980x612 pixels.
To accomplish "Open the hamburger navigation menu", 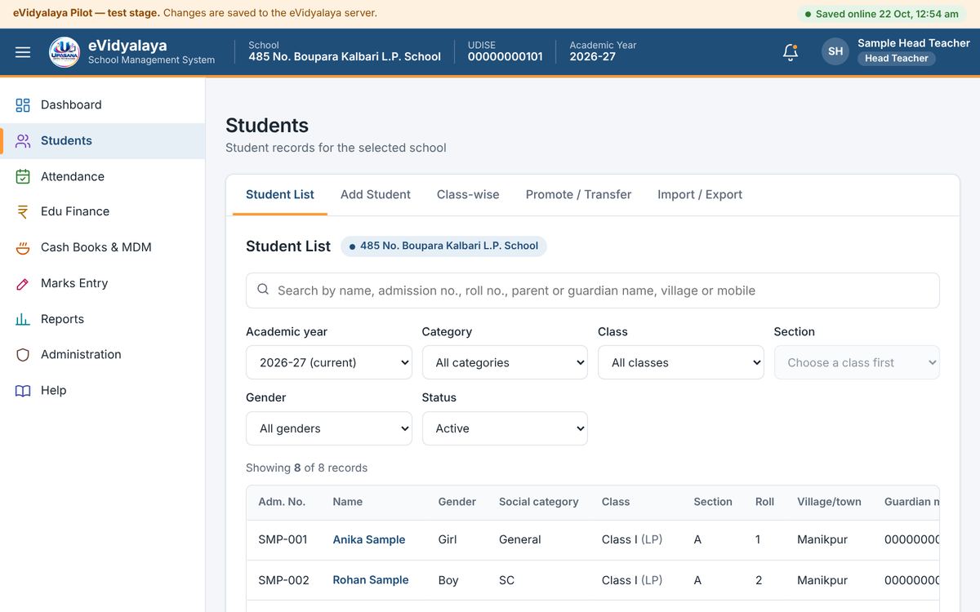I will [x=23, y=52].
